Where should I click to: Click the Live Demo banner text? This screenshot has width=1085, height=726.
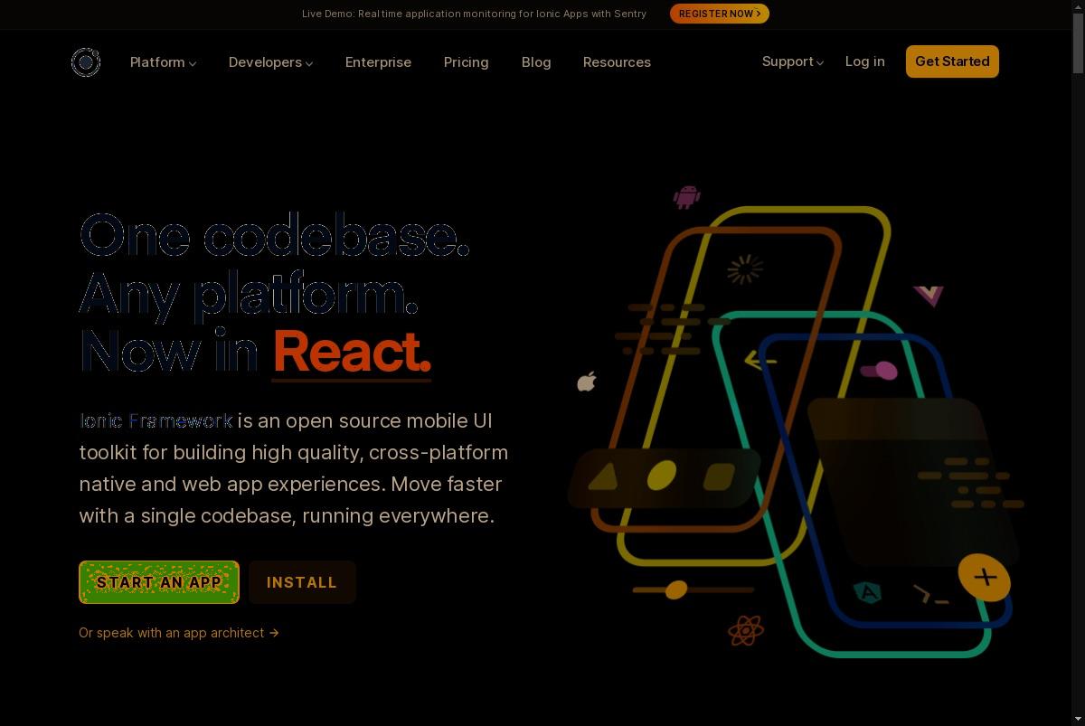[x=474, y=14]
